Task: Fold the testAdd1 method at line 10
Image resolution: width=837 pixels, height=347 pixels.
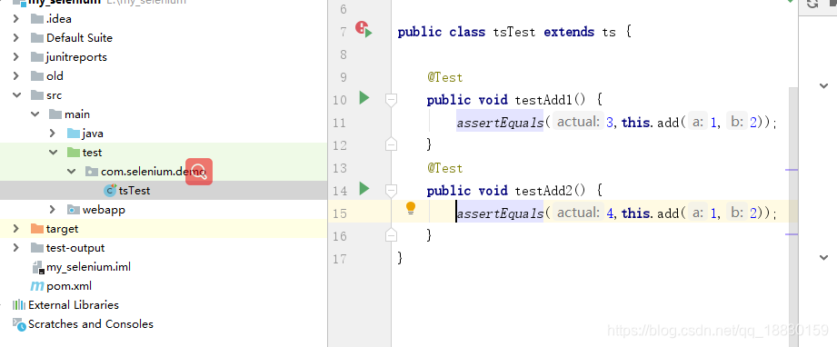Action: pos(392,100)
